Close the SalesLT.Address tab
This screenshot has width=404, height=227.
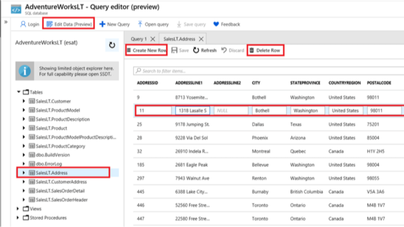click(201, 39)
